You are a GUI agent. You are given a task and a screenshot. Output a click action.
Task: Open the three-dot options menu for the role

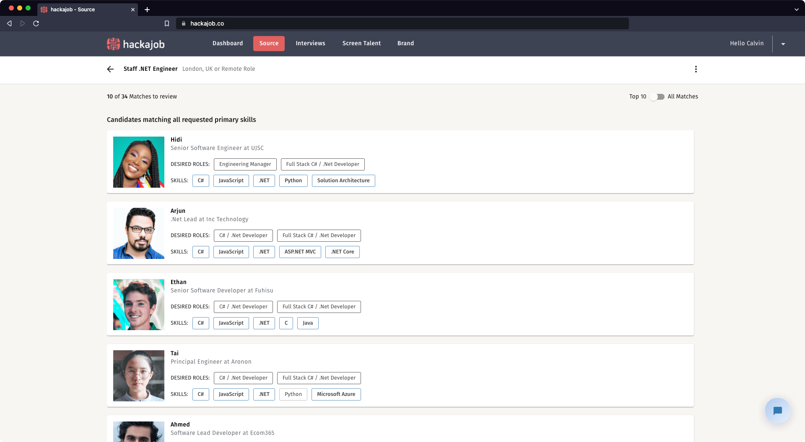coord(696,69)
